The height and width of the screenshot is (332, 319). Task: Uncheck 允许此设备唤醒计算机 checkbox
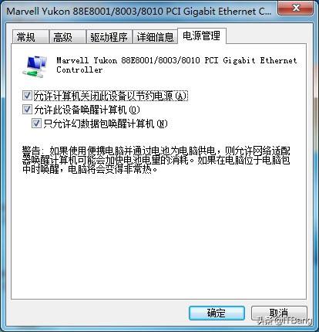click(x=27, y=110)
